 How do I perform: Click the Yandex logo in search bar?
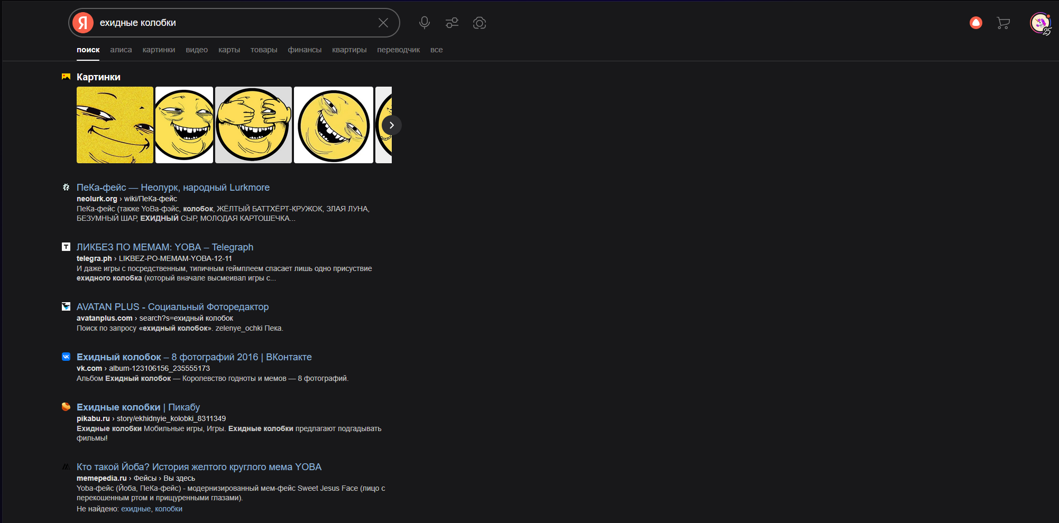coord(83,23)
